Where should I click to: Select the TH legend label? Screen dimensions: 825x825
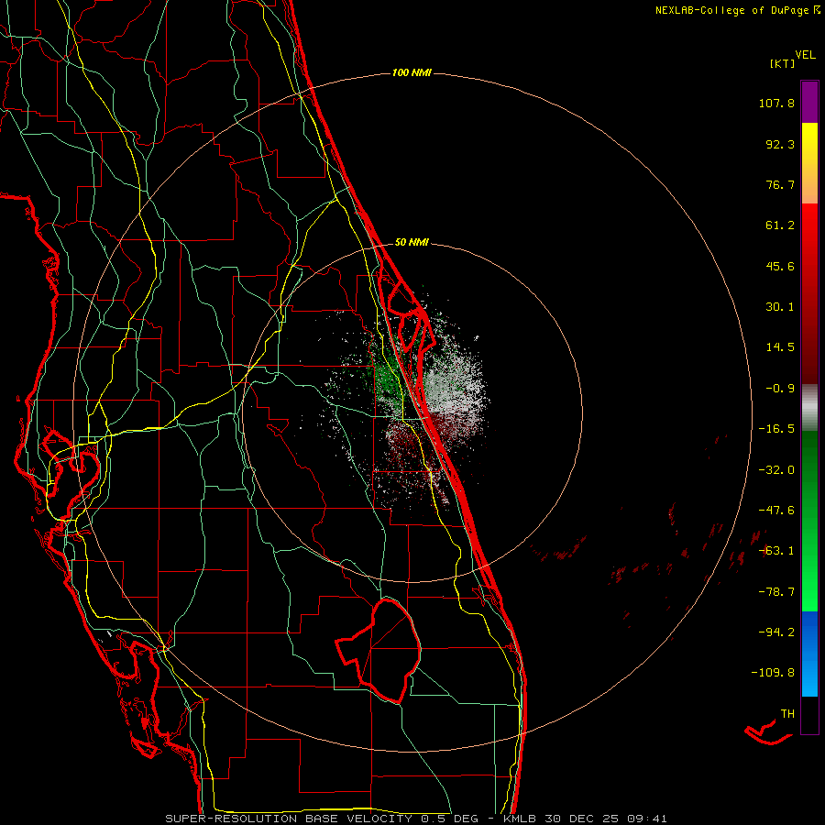click(x=787, y=714)
